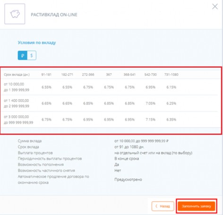
Task: Click the Срок вклада (дн.) header
Action: coord(17,75)
